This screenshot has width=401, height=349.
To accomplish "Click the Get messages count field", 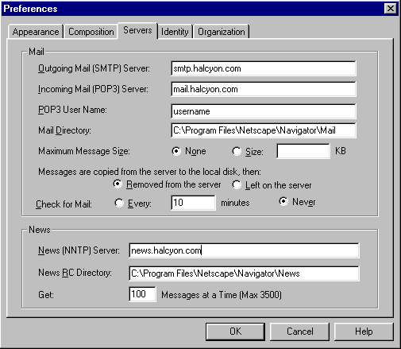I will pyautogui.click(x=142, y=294).
